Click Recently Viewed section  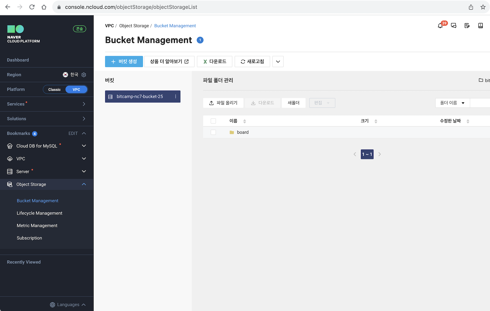(24, 262)
